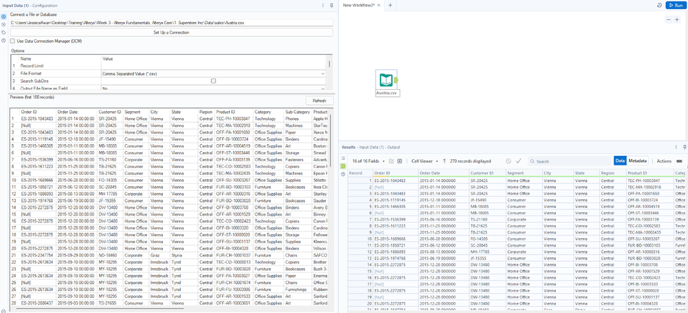
Task: Click the Segment column header in Results
Action: coord(524,173)
